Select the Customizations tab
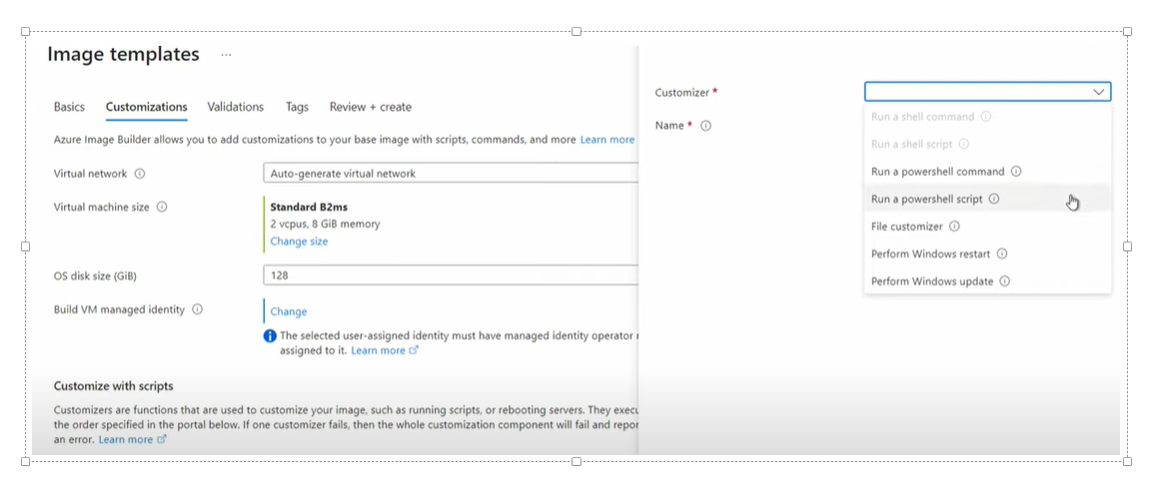1159x484 pixels. (x=146, y=107)
